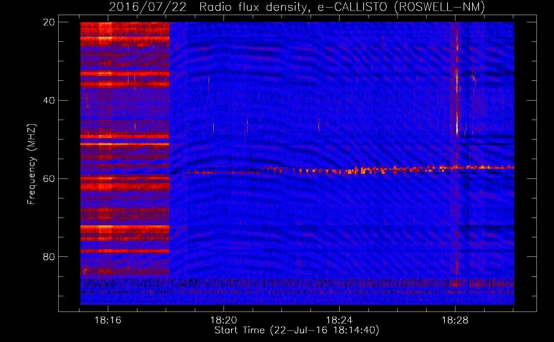Click the plot title '2016/07/22 Radio flux density'
This screenshot has height=342, width=554.
tap(297, 7)
